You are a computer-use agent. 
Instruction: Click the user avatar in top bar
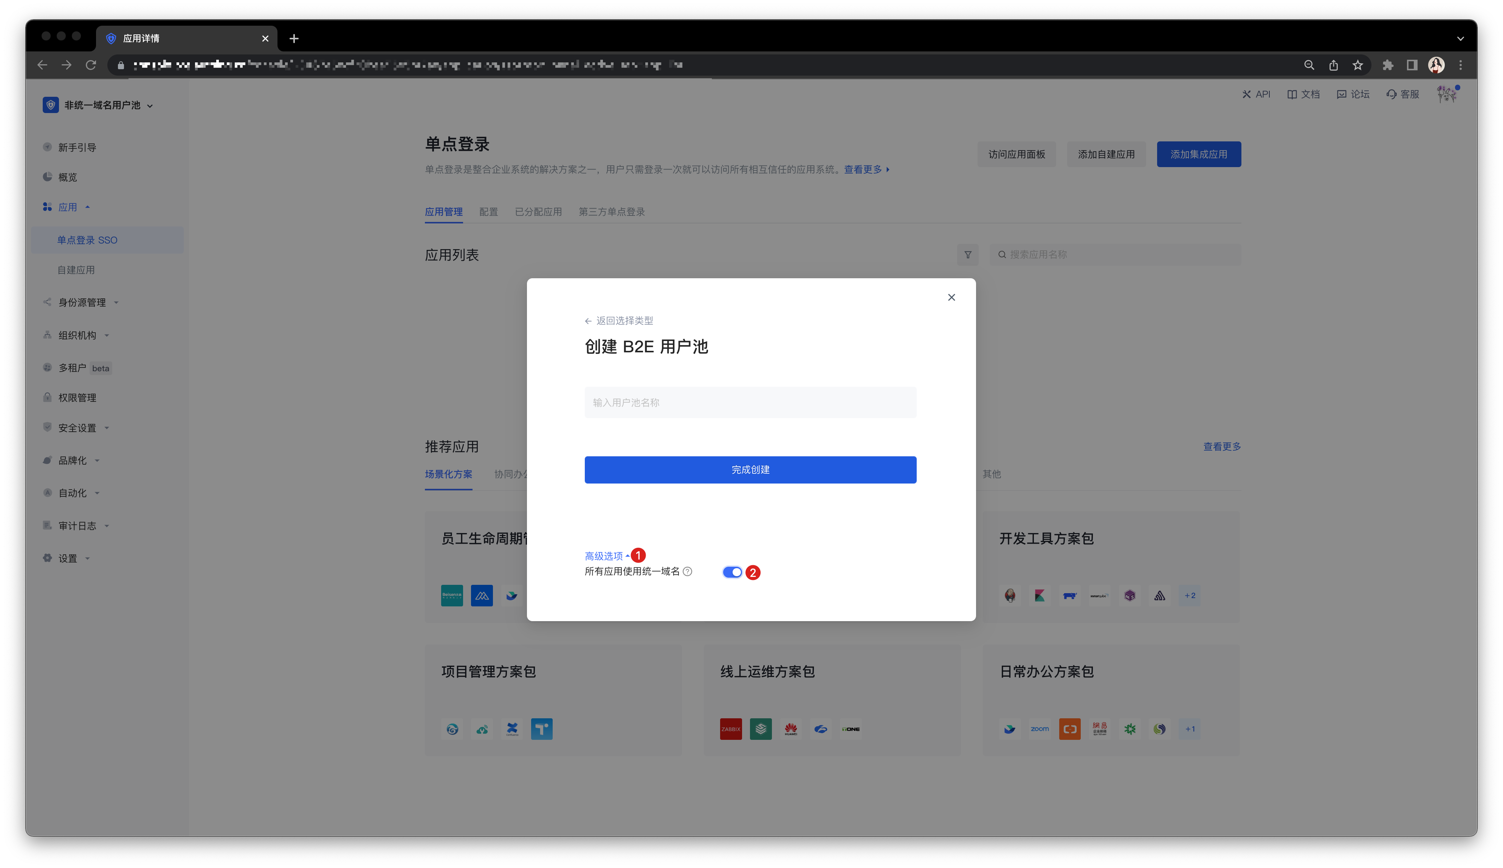[1446, 94]
